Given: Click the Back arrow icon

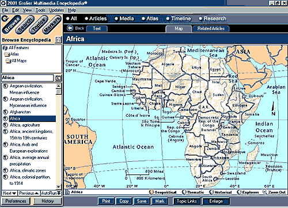Looking at the screenshot, I should 70,28.
